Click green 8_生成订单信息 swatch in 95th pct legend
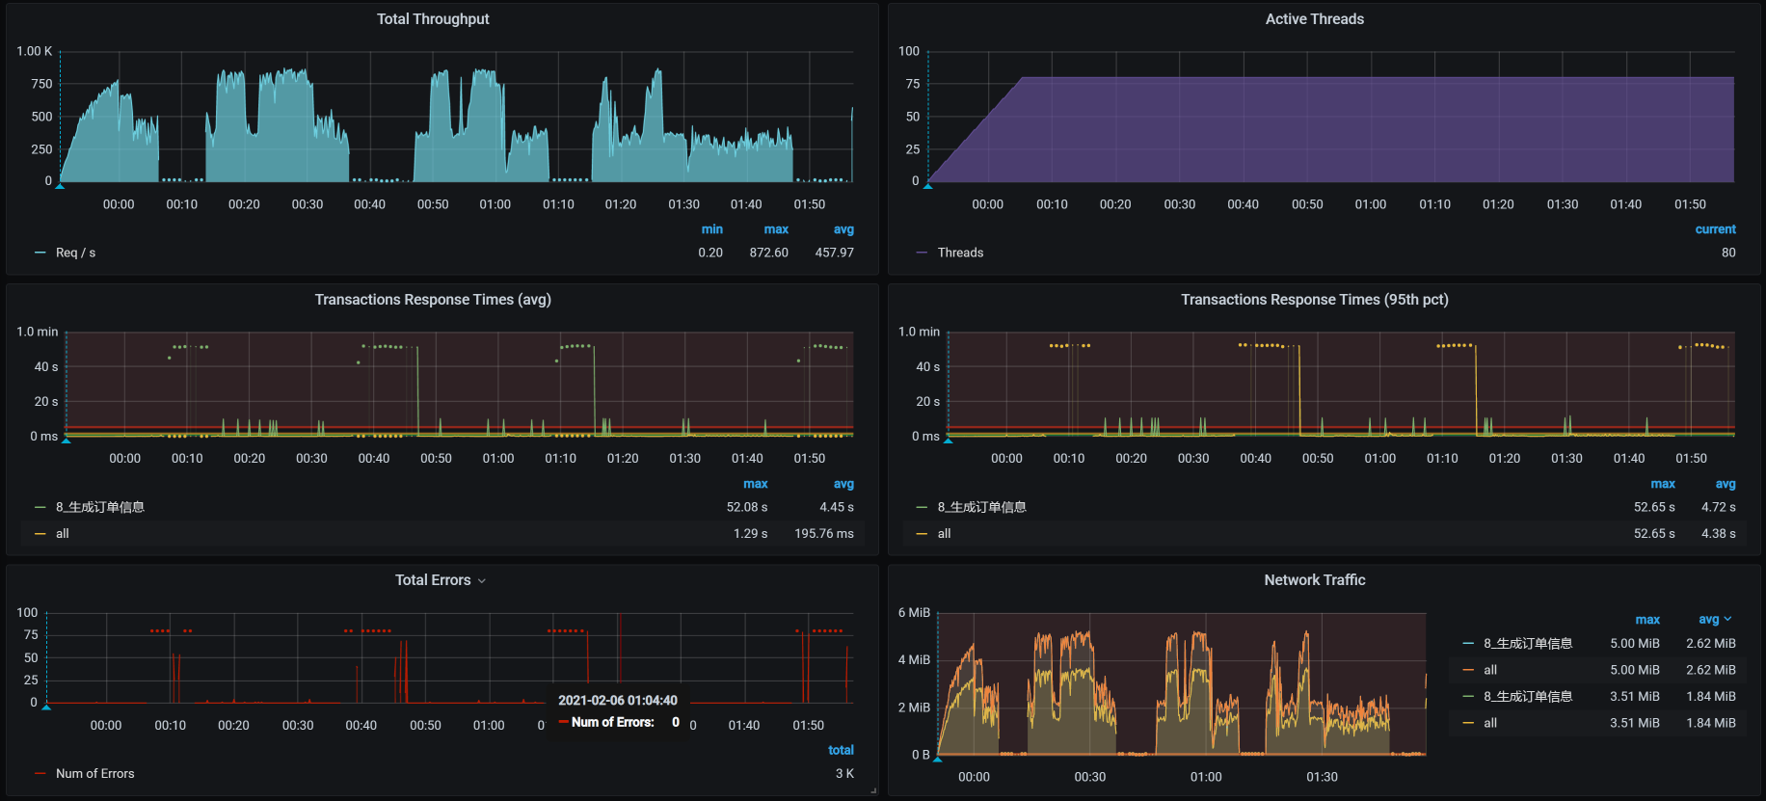1766x801 pixels. click(922, 507)
